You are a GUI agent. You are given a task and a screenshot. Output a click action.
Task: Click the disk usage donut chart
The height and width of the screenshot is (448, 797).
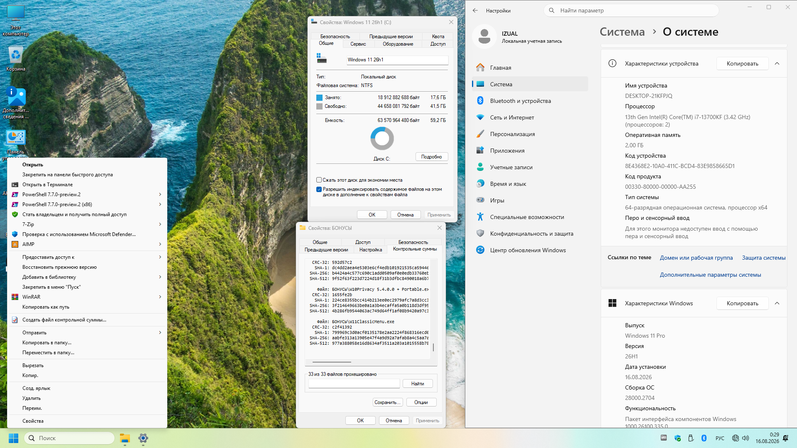[382, 139]
